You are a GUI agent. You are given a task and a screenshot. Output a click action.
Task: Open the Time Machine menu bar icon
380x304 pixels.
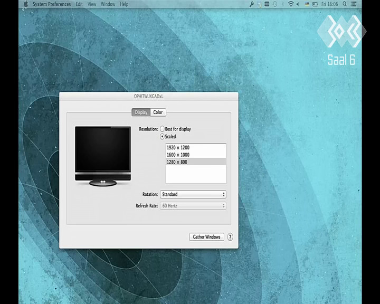click(x=275, y=4)
